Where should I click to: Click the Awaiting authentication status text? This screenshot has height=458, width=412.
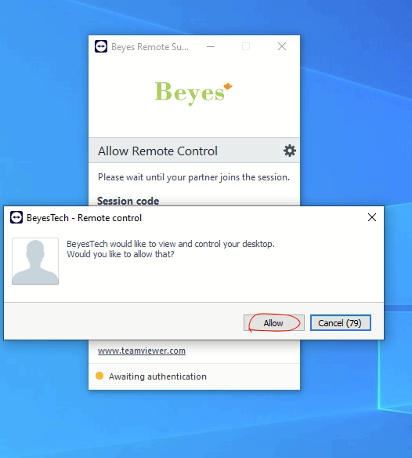click(x=157, y=376)
